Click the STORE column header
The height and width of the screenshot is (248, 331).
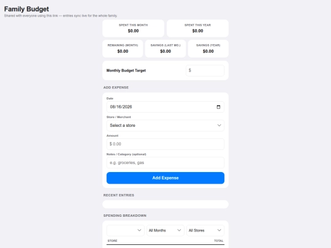pyautogui.click(x=112, y=241)
